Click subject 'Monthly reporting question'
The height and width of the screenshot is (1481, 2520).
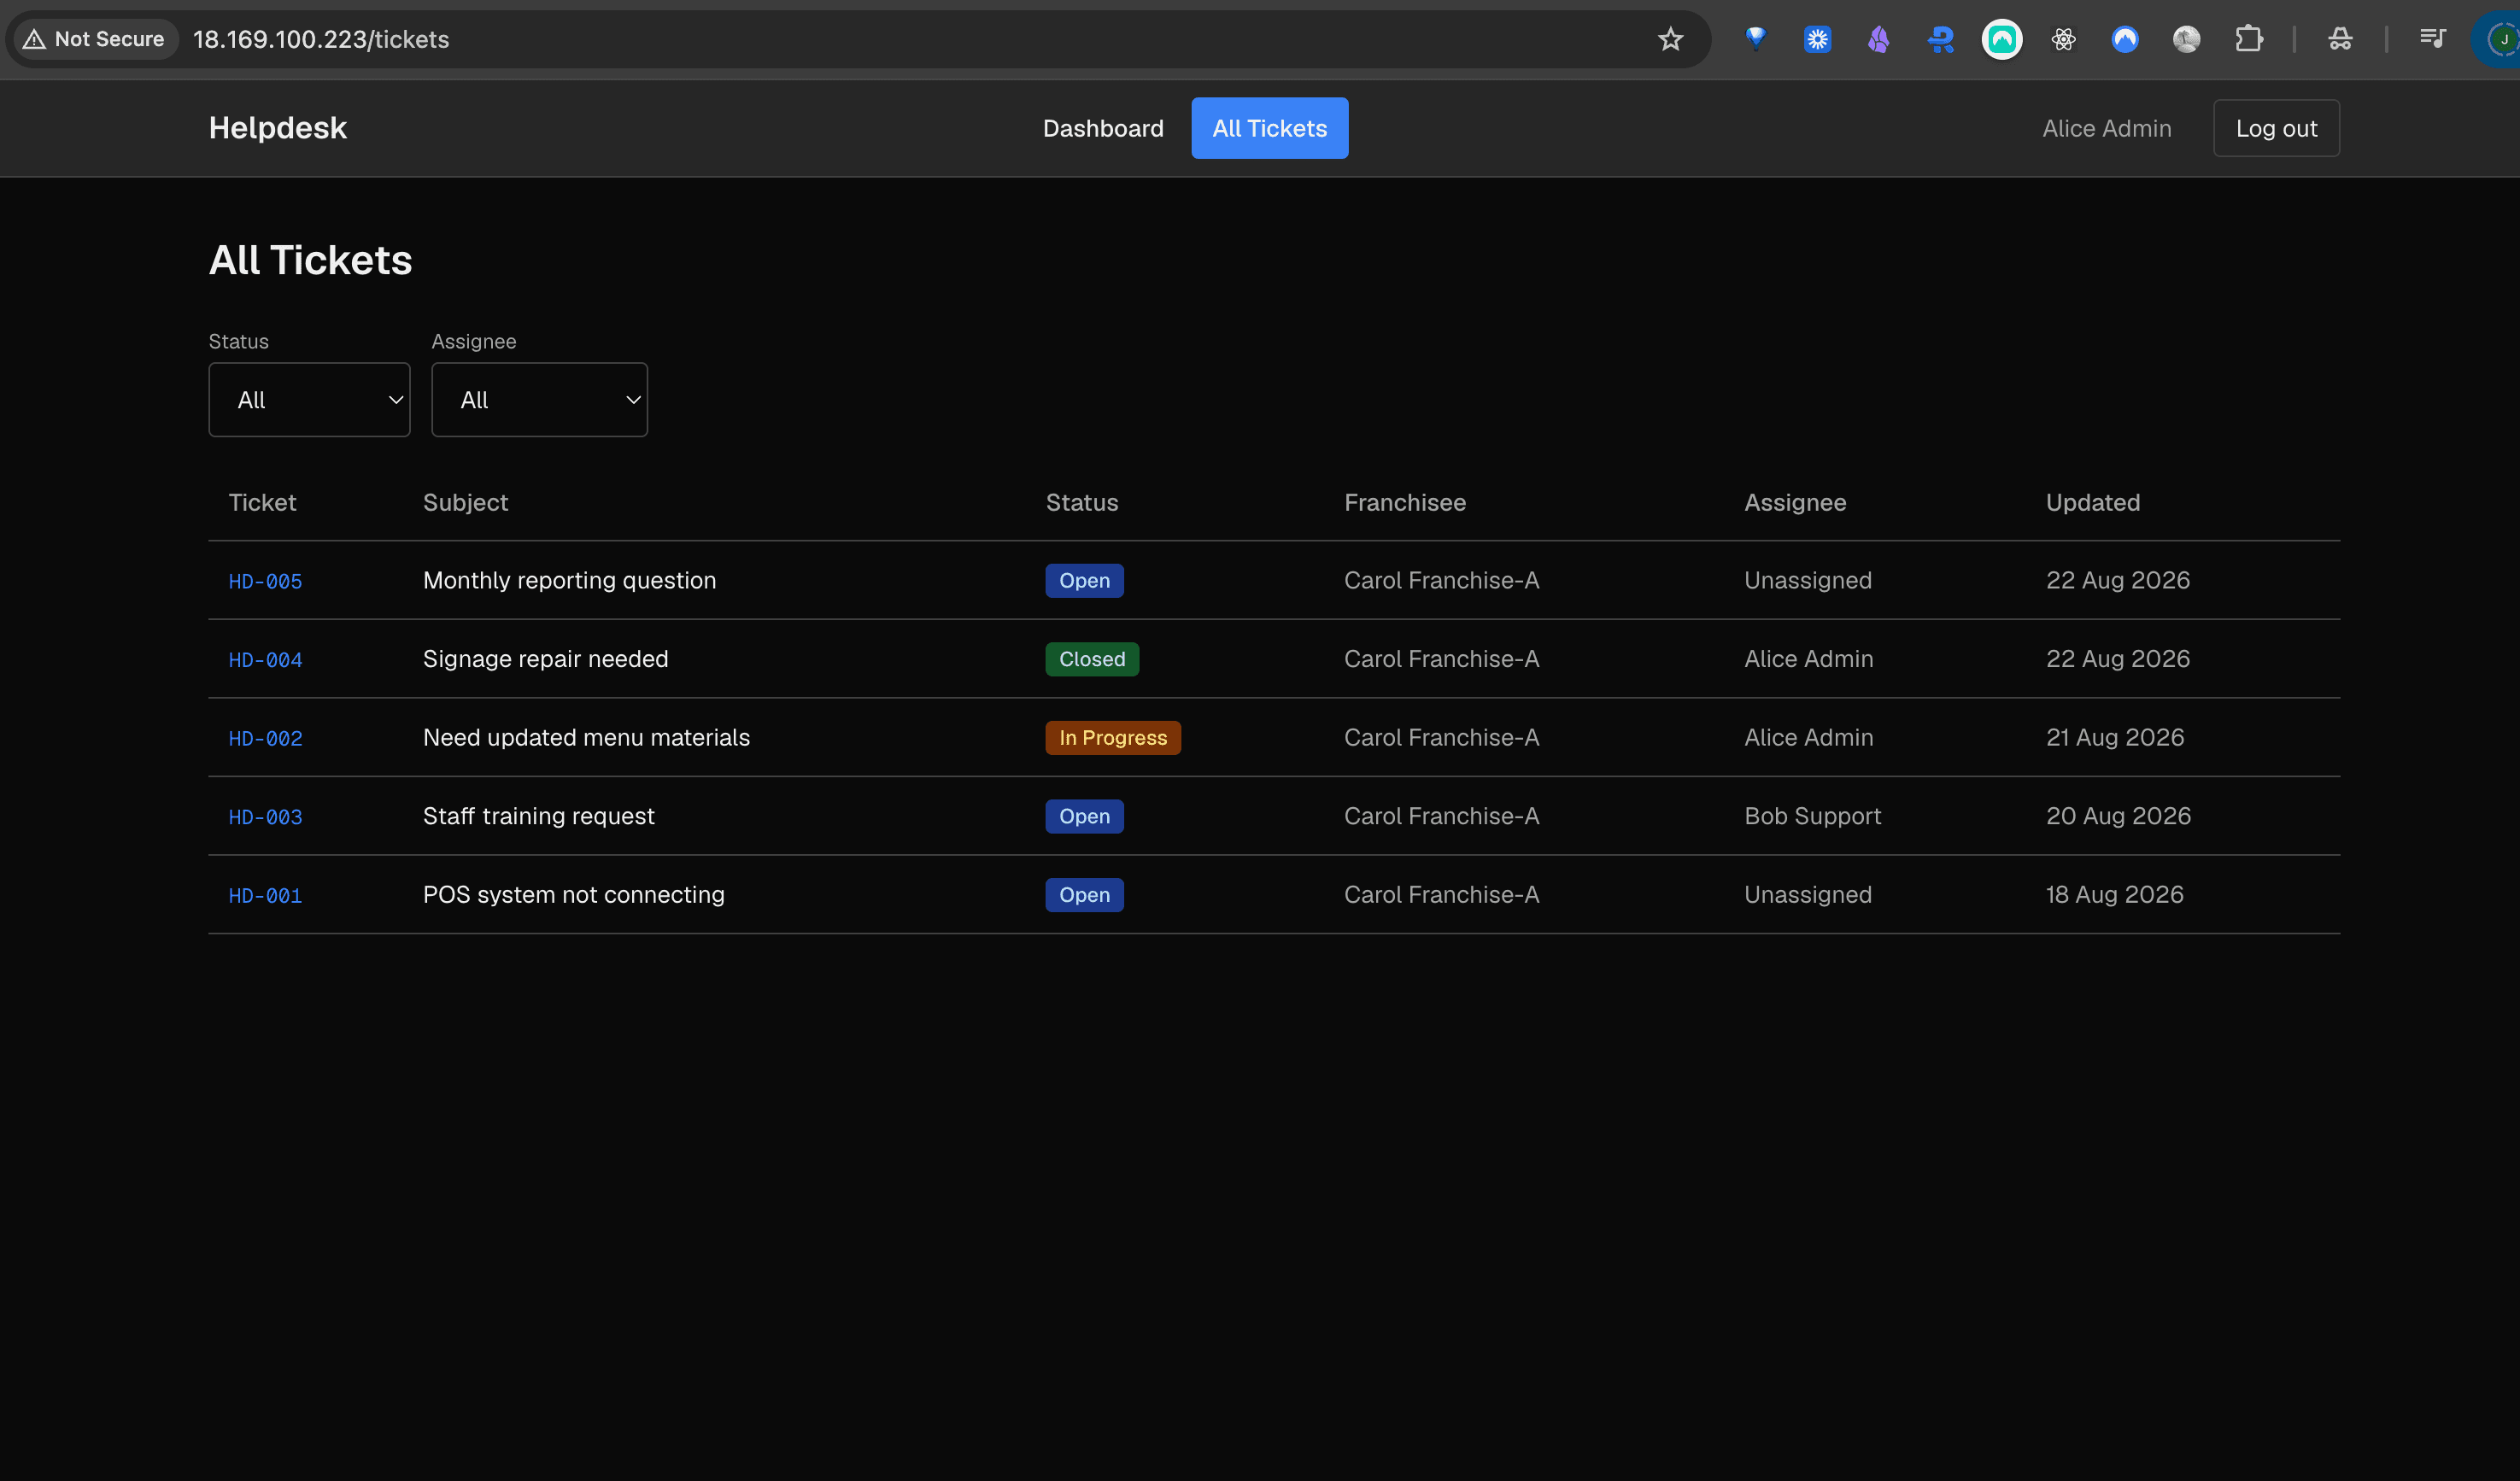pos(569,580)
